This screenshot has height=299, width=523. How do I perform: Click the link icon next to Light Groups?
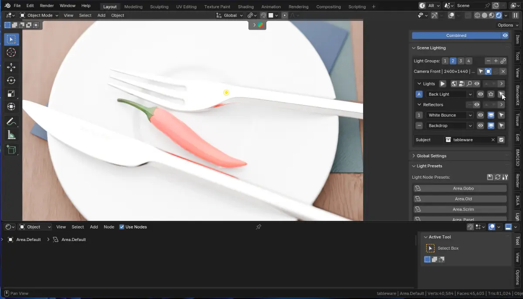(503, 61)
